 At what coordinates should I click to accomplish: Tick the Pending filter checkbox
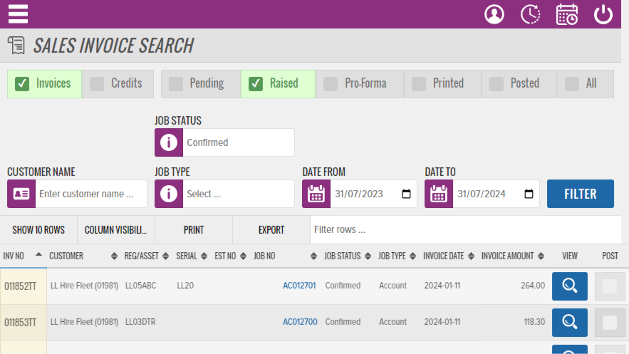[175, 83]
